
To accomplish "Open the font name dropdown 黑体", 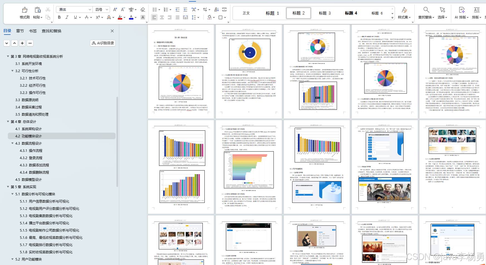I will pos(90,9).
